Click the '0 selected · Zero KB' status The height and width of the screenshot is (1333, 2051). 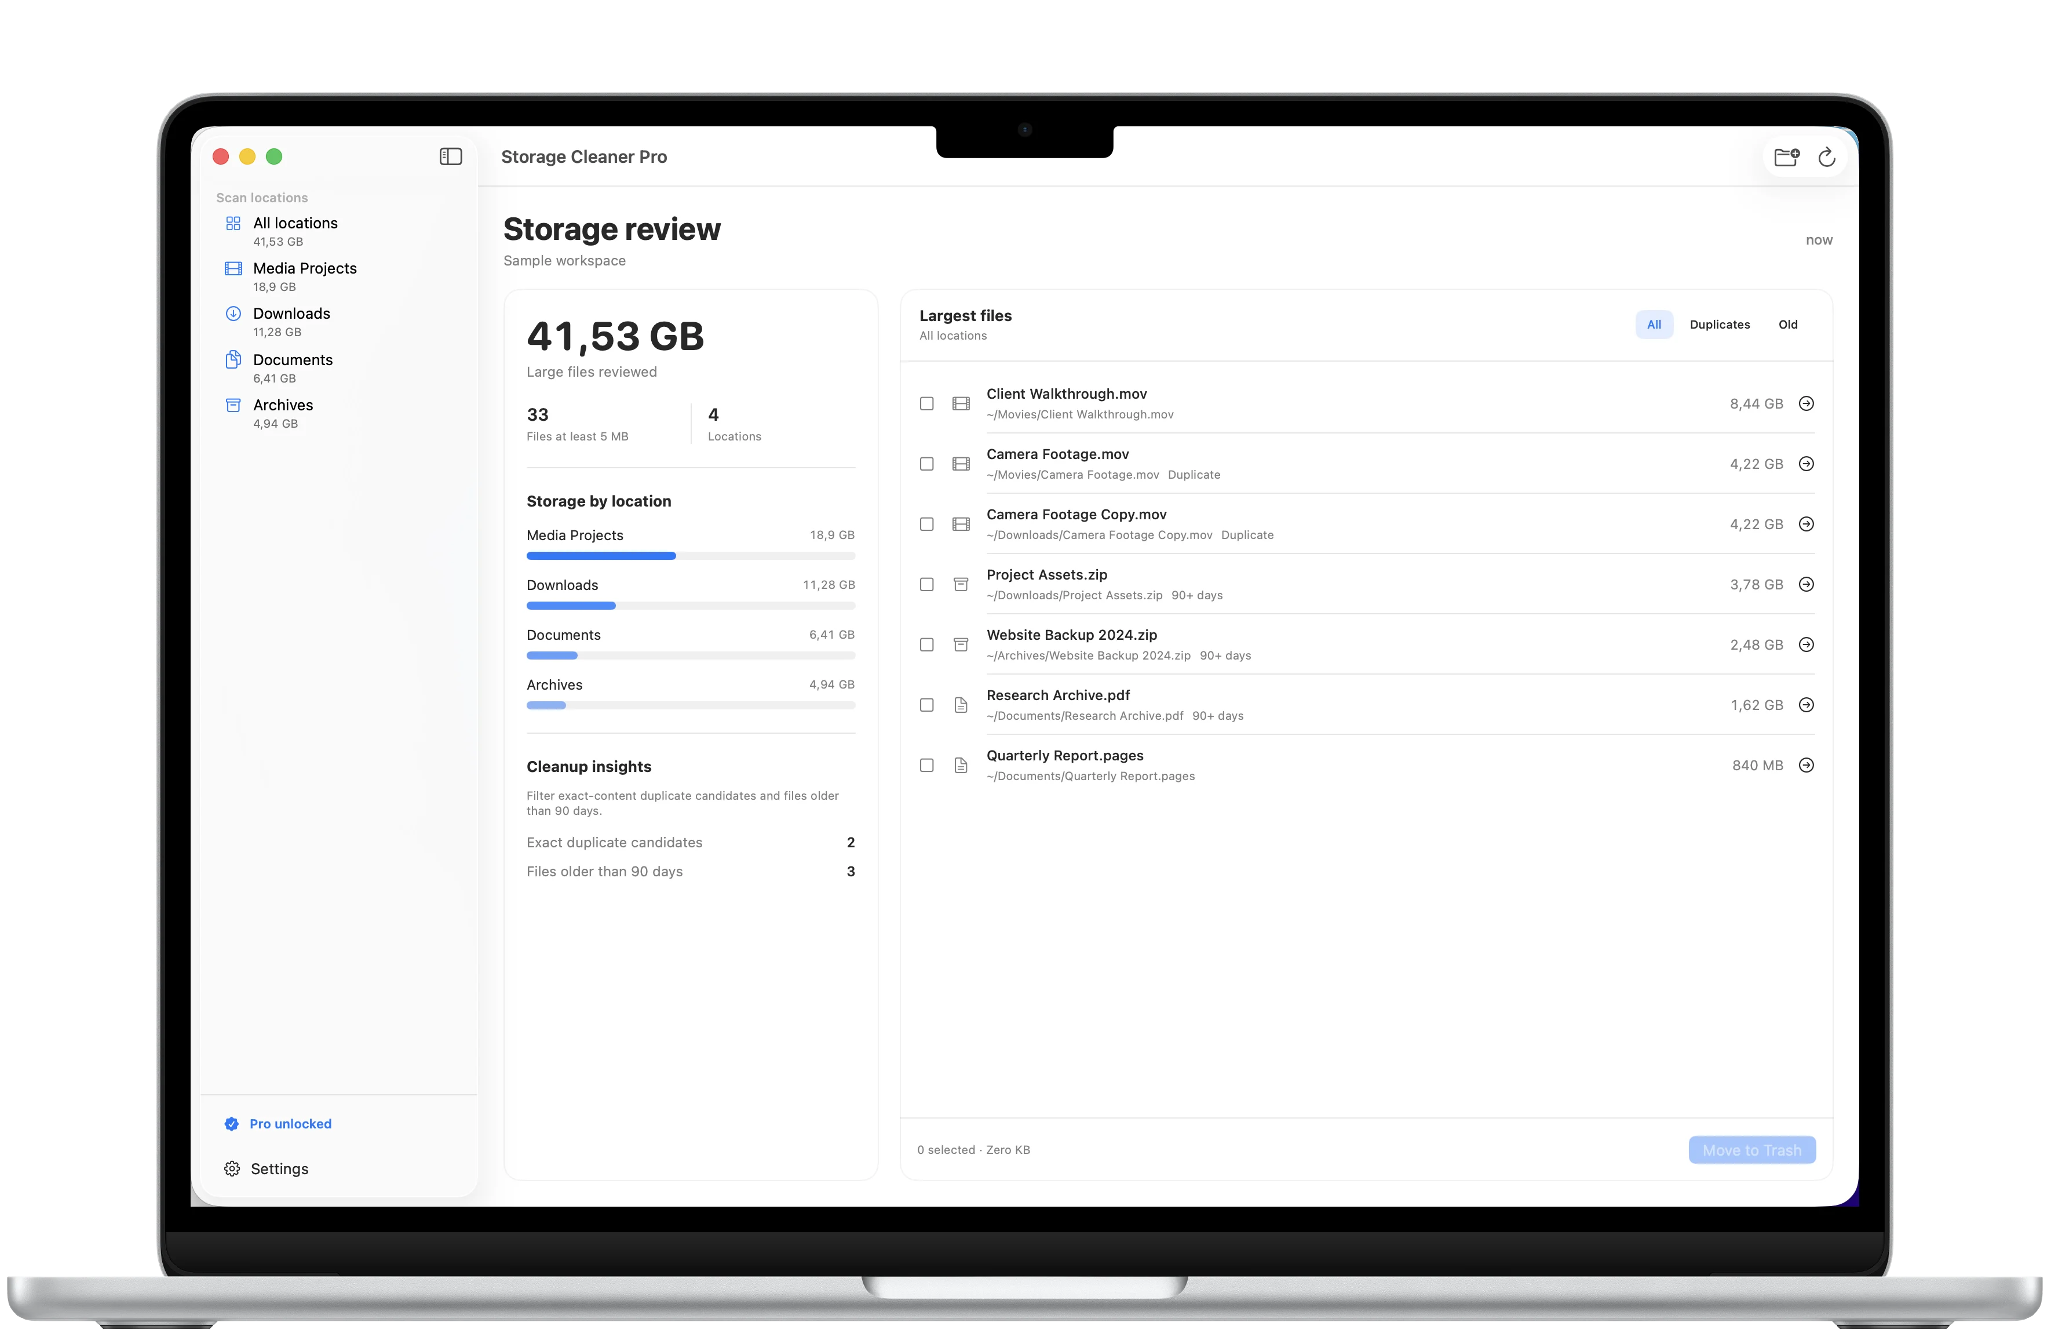(x=974, y=1150)
